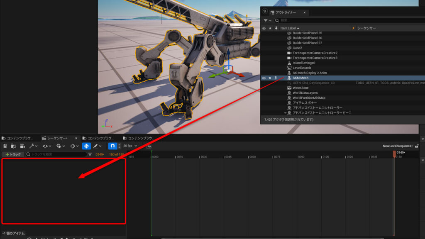Screen dimensions: 425x239
Task: Select Cube2 actor row
Action: tap(342, 48)
